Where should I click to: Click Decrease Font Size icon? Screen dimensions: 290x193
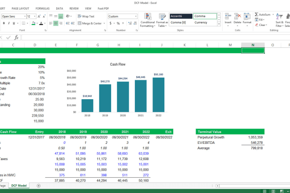[44, 16]
